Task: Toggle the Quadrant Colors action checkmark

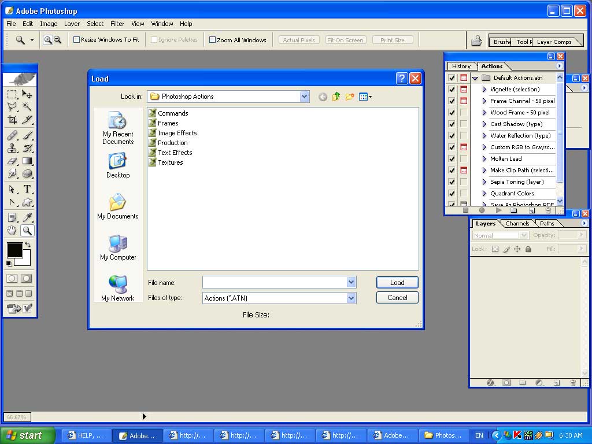Action: tap(452, 193)
